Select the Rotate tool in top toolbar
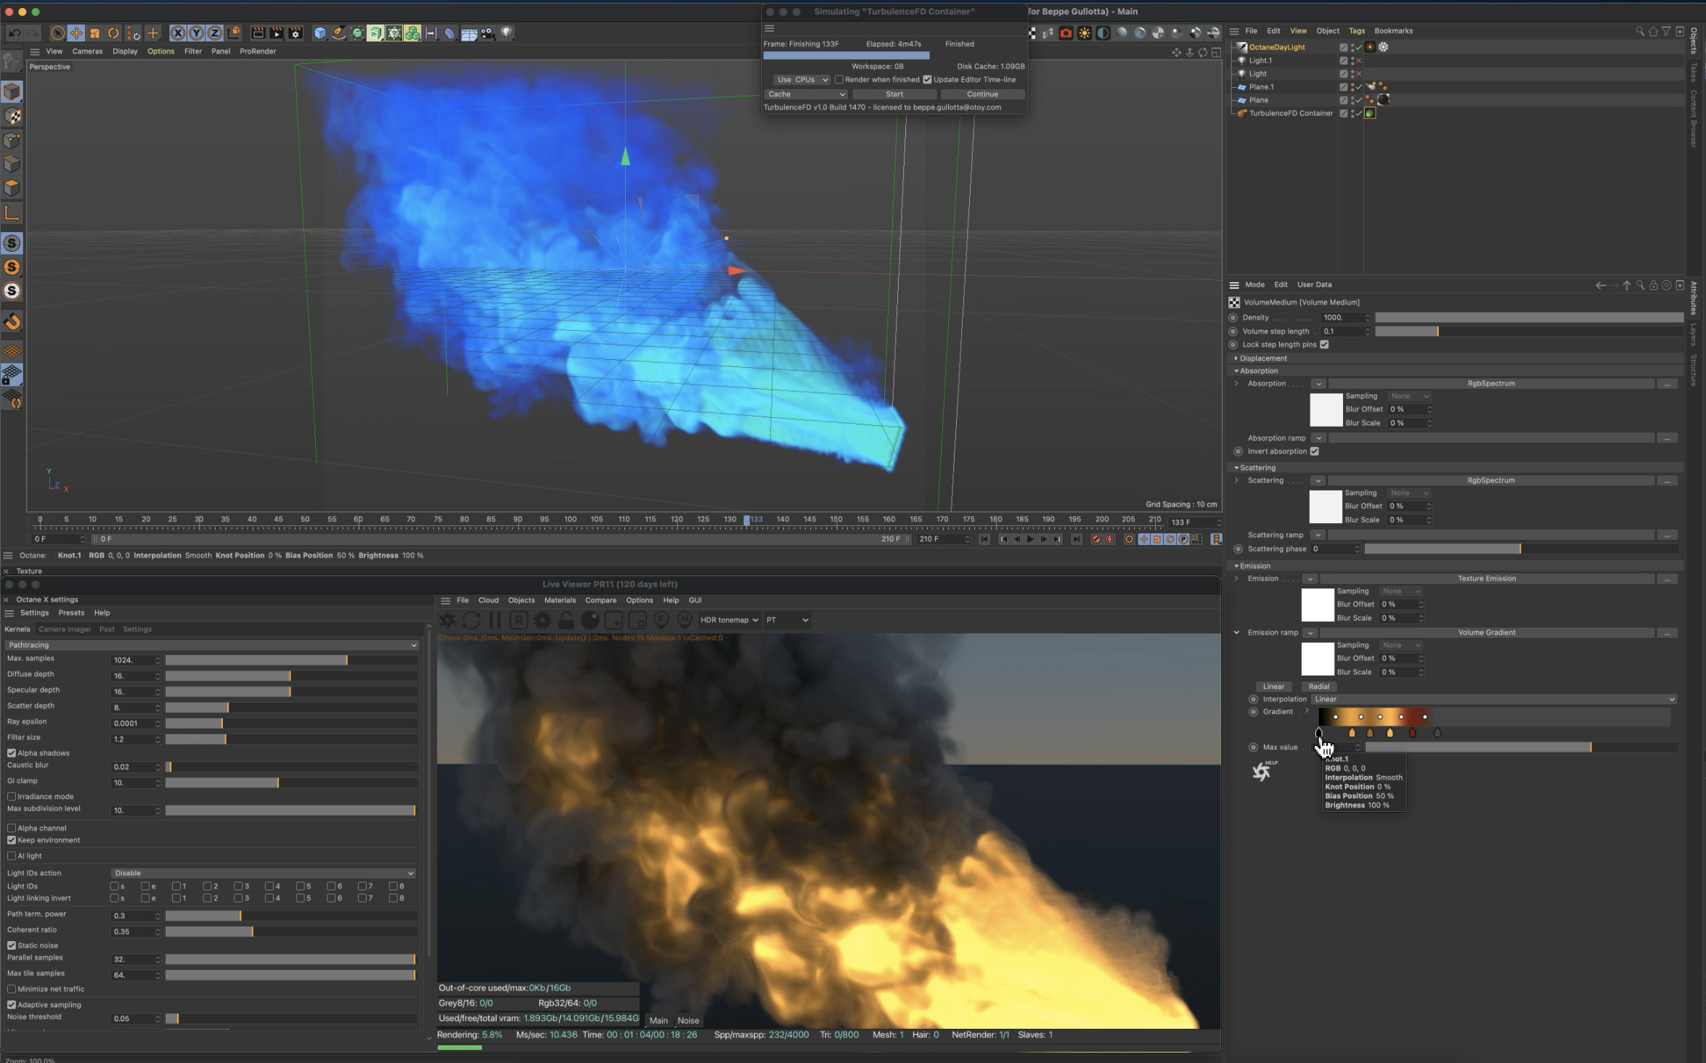 point(113,33)
